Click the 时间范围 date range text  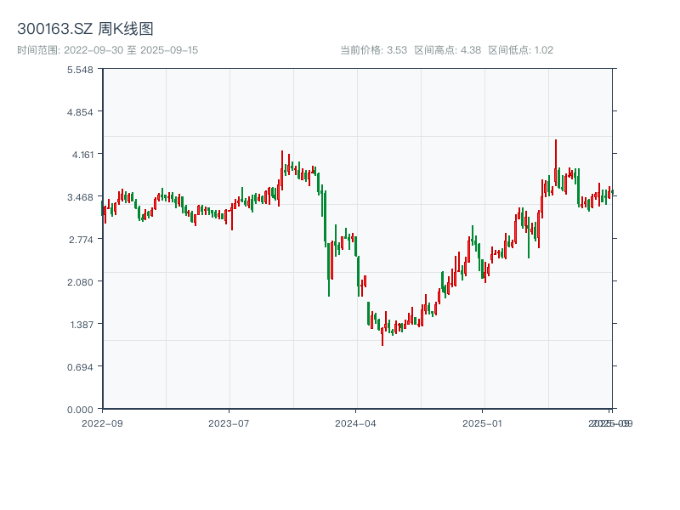107,50
